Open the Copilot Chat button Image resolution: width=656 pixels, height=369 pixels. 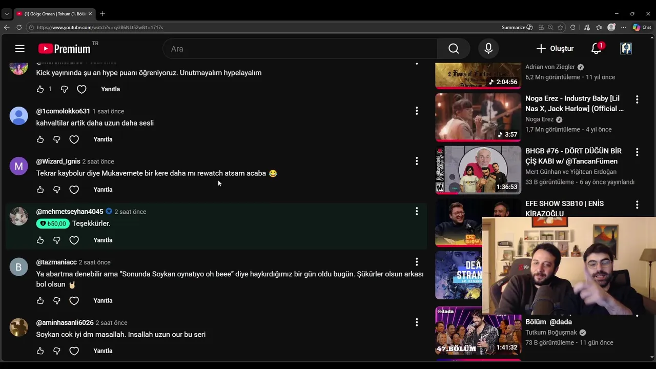coord(642,27)
